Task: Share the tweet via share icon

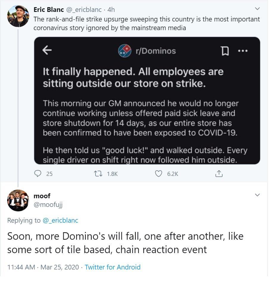Action: (219, 174)
